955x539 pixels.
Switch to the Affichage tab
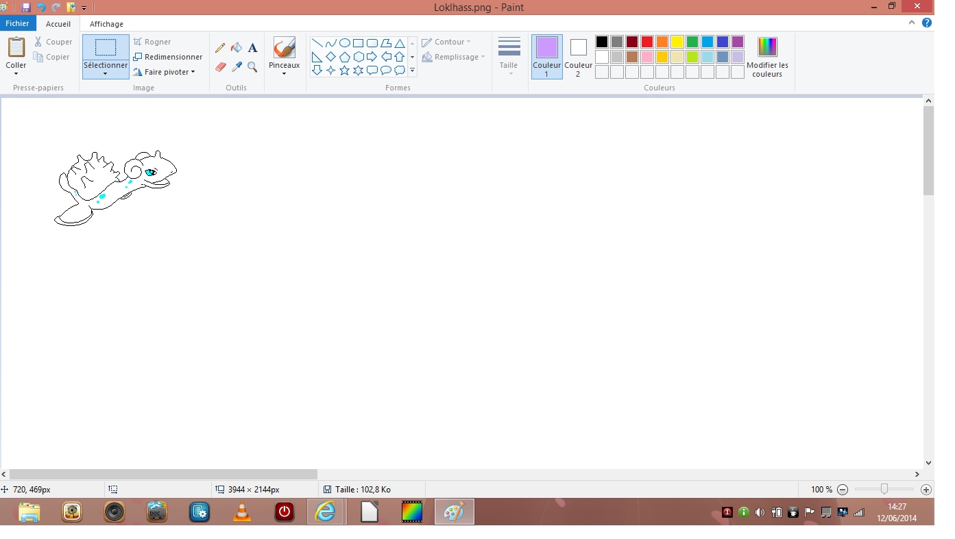[107, 24]
